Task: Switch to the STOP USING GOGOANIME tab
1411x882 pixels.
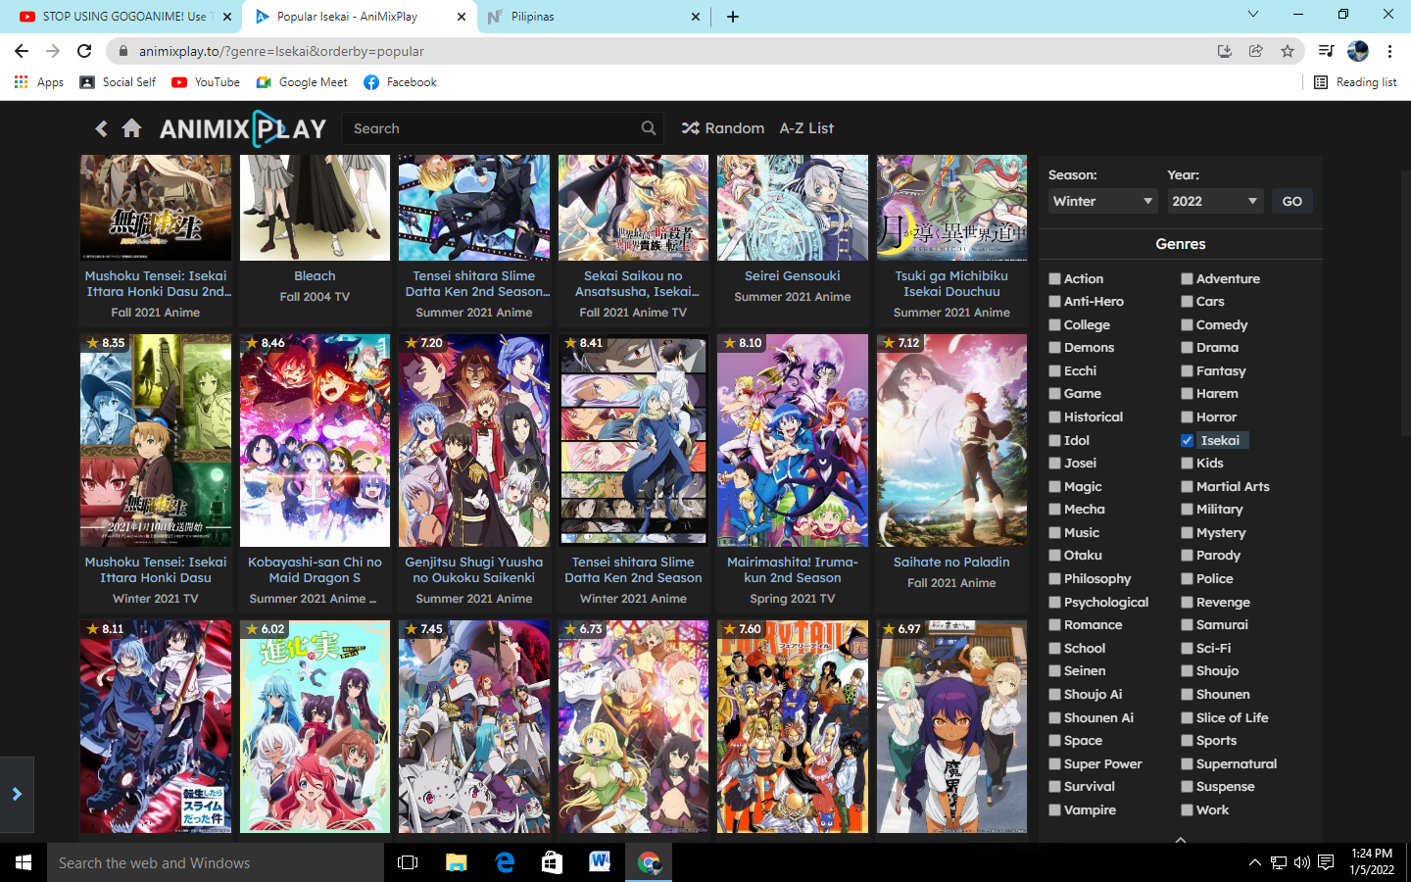Action: tap(124, 17)
